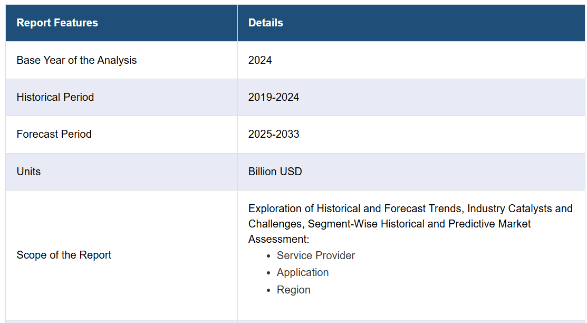Click the "Service Provider" list item
The height and width of the screenshot is (323, 587).
[315, 255]
